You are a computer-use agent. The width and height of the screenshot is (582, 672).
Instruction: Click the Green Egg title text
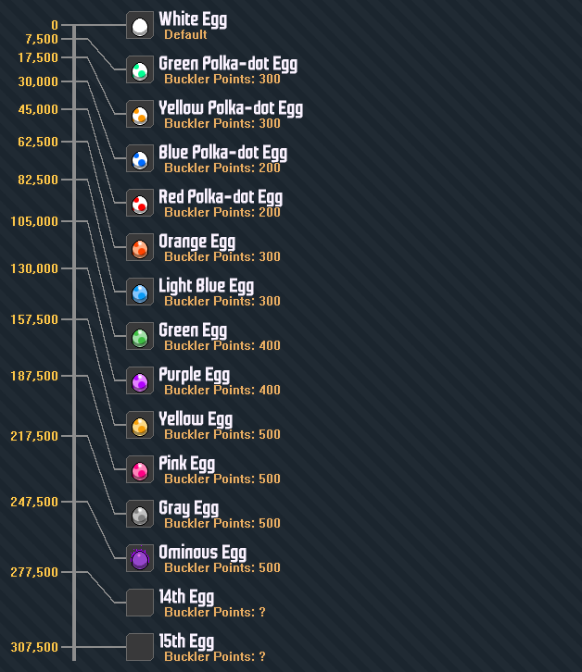pyautogui.click(x=193, y=330)
